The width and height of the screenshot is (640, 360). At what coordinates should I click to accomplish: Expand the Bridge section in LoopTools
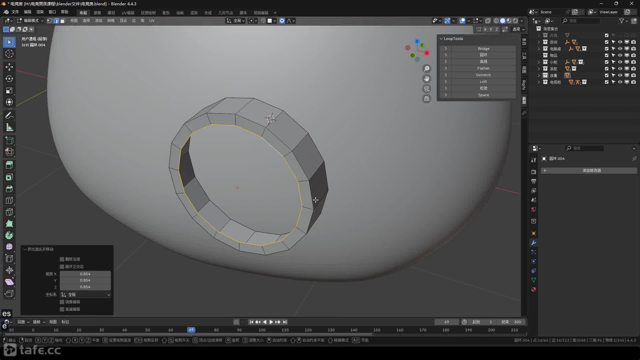pos(446,49)
